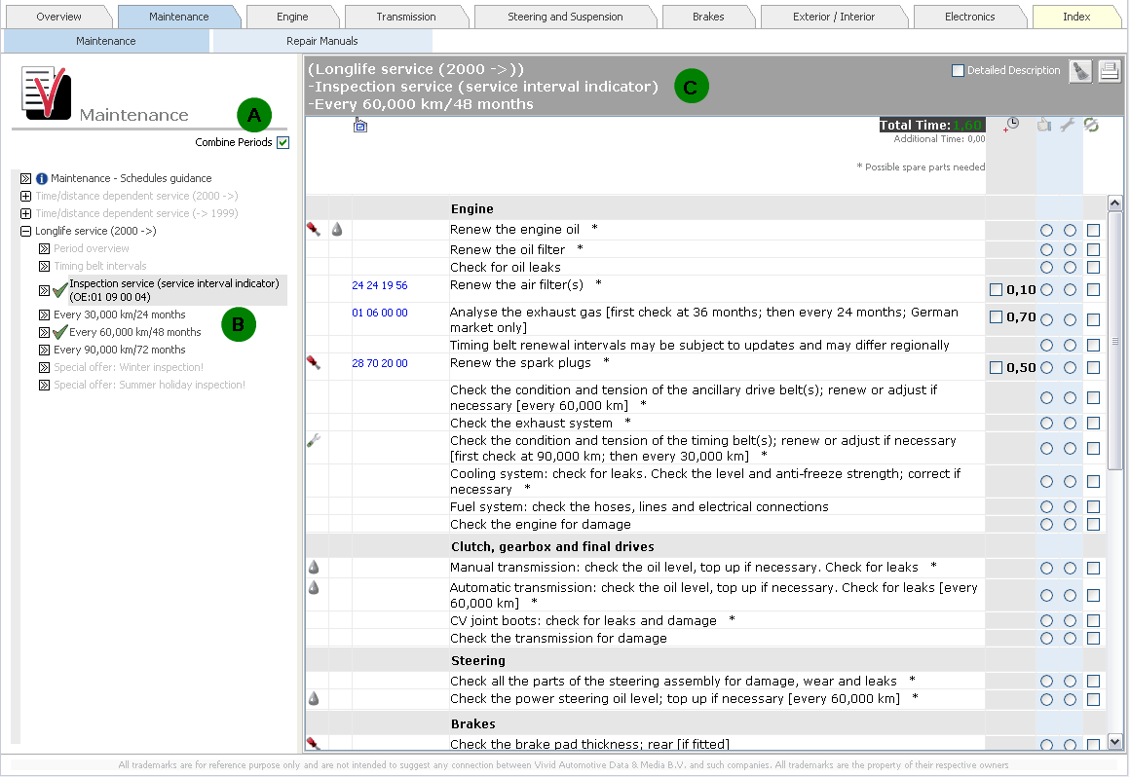Image resolution: width=1130 pixels, height=777 pixels.
Task: Click the oil drop icon beside Automatic transmission
Action: coord(314,587)
